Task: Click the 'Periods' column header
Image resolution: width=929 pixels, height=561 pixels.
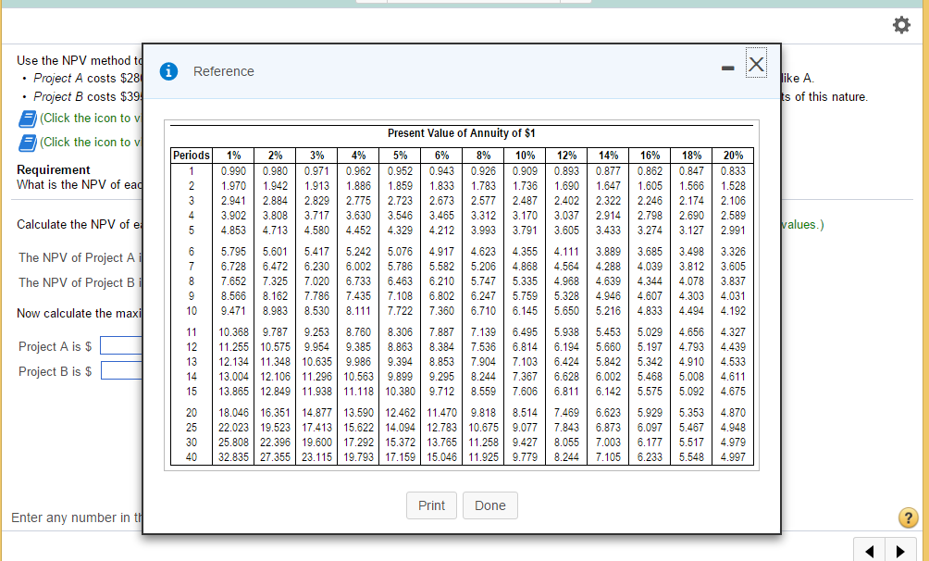Action: pyautogui.click(x=192, y=156)
